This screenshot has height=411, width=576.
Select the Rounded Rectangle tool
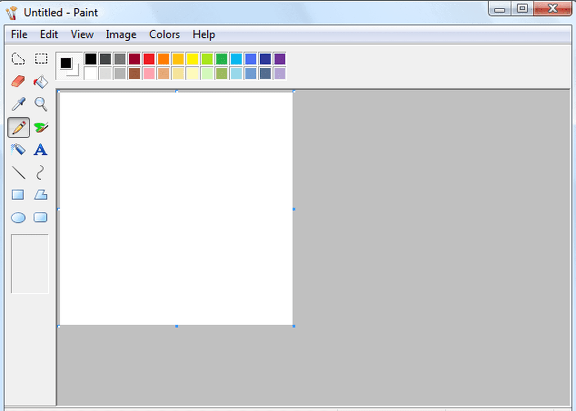tap(41, 217)
